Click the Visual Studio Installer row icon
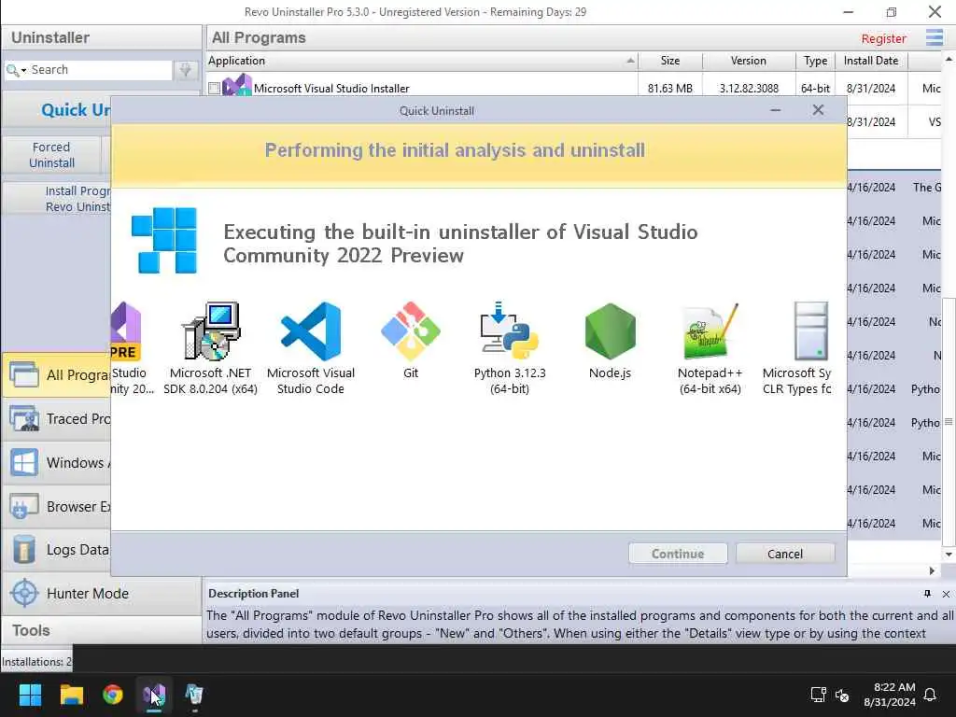Screen dimensions: 956x717 [237, 85]
